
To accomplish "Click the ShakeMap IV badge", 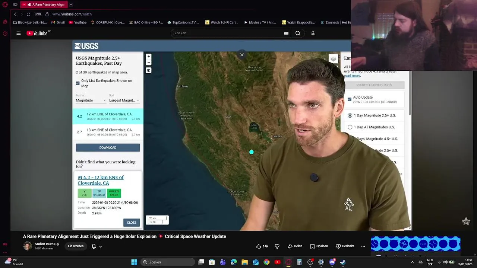I will tap(99, 193).
